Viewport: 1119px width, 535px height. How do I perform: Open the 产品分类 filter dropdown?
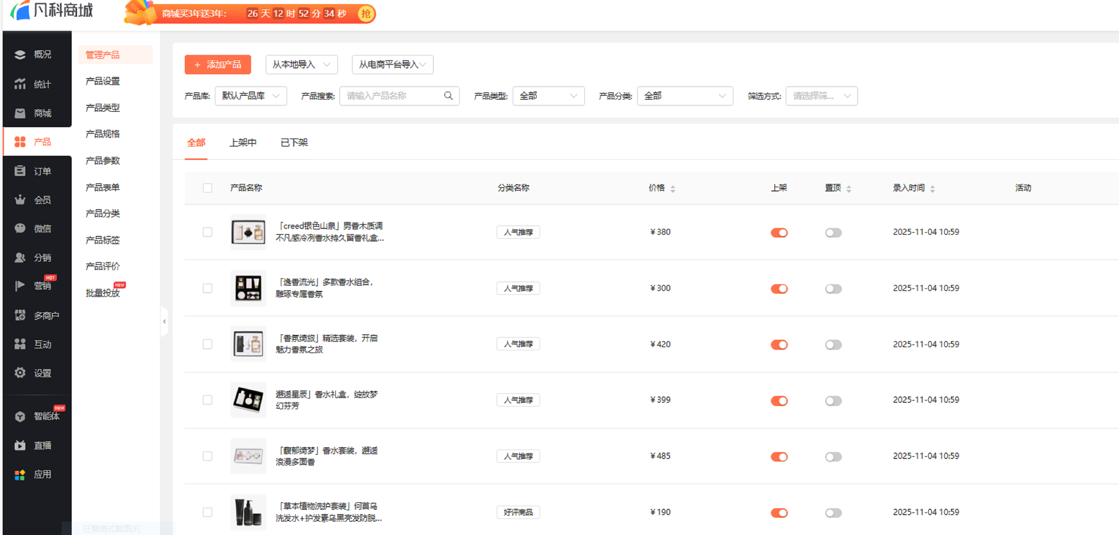coord(685,96)
